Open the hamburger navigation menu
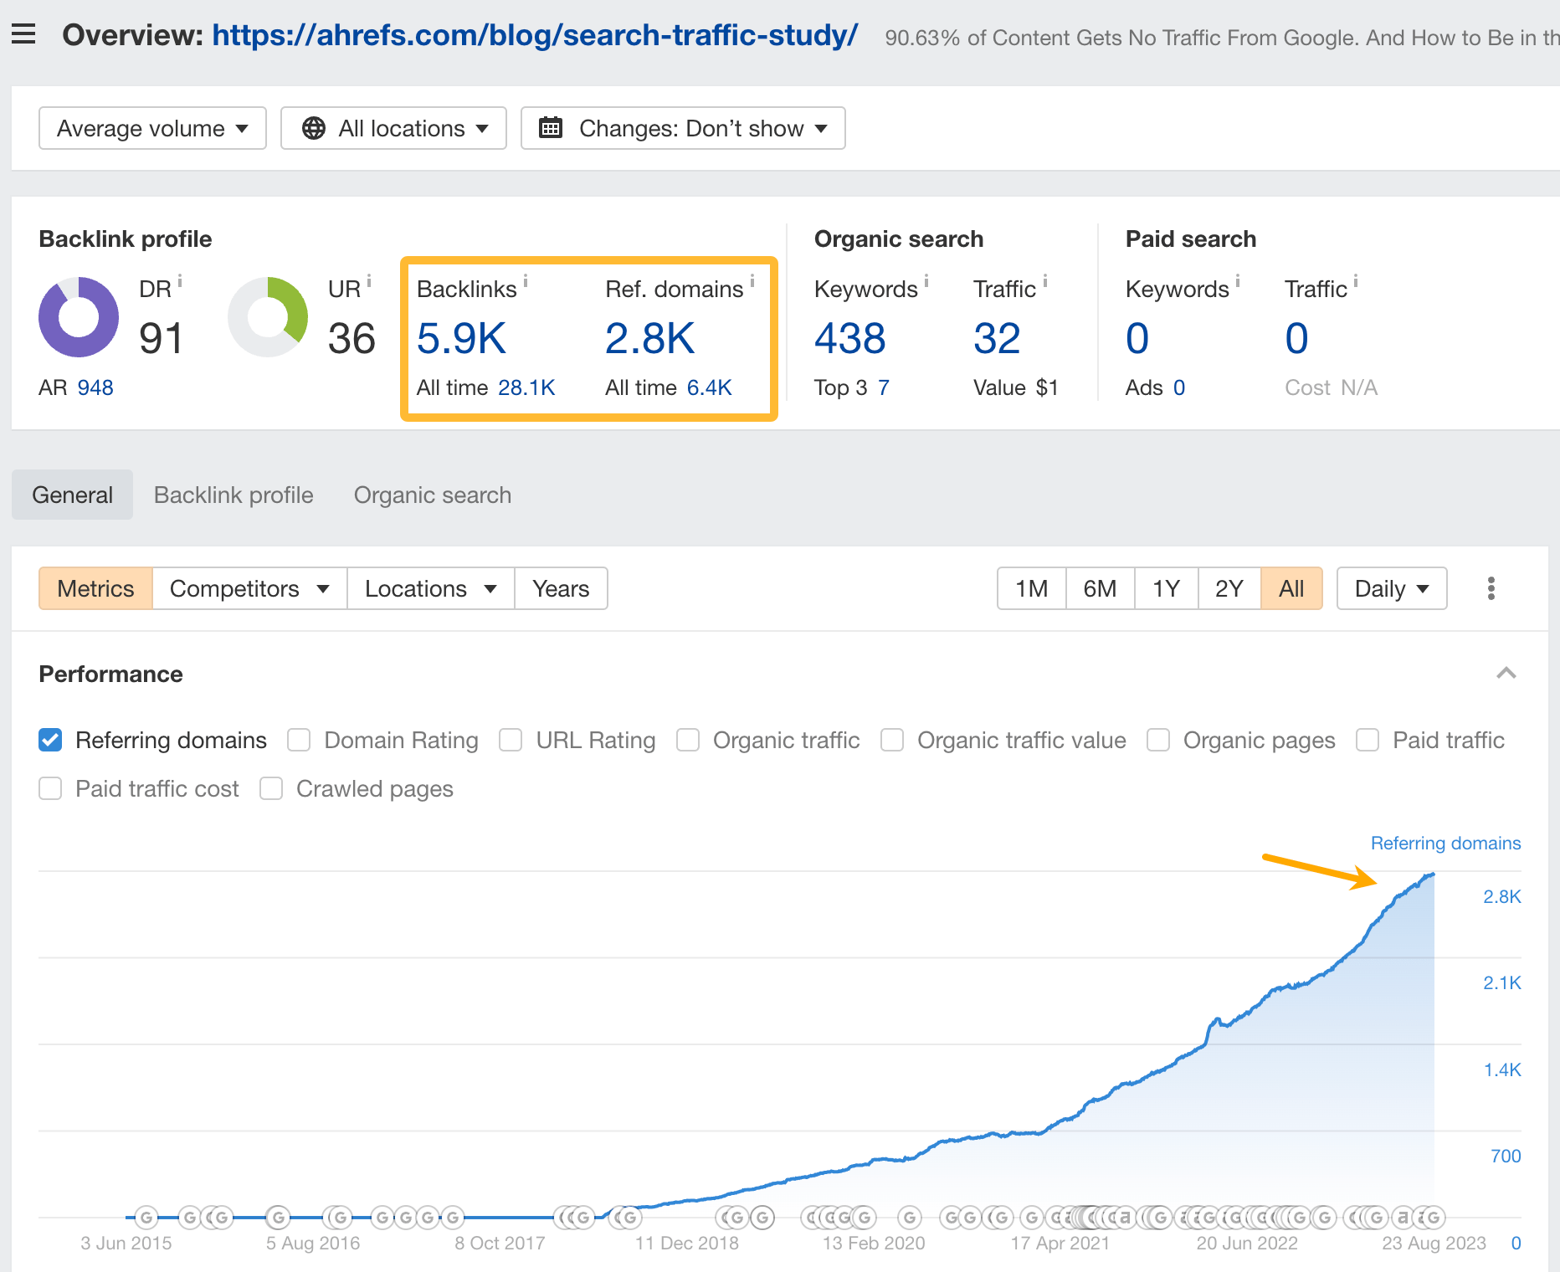The width and height of the screenshot is (1560, 1272). (x=23, y=33)
